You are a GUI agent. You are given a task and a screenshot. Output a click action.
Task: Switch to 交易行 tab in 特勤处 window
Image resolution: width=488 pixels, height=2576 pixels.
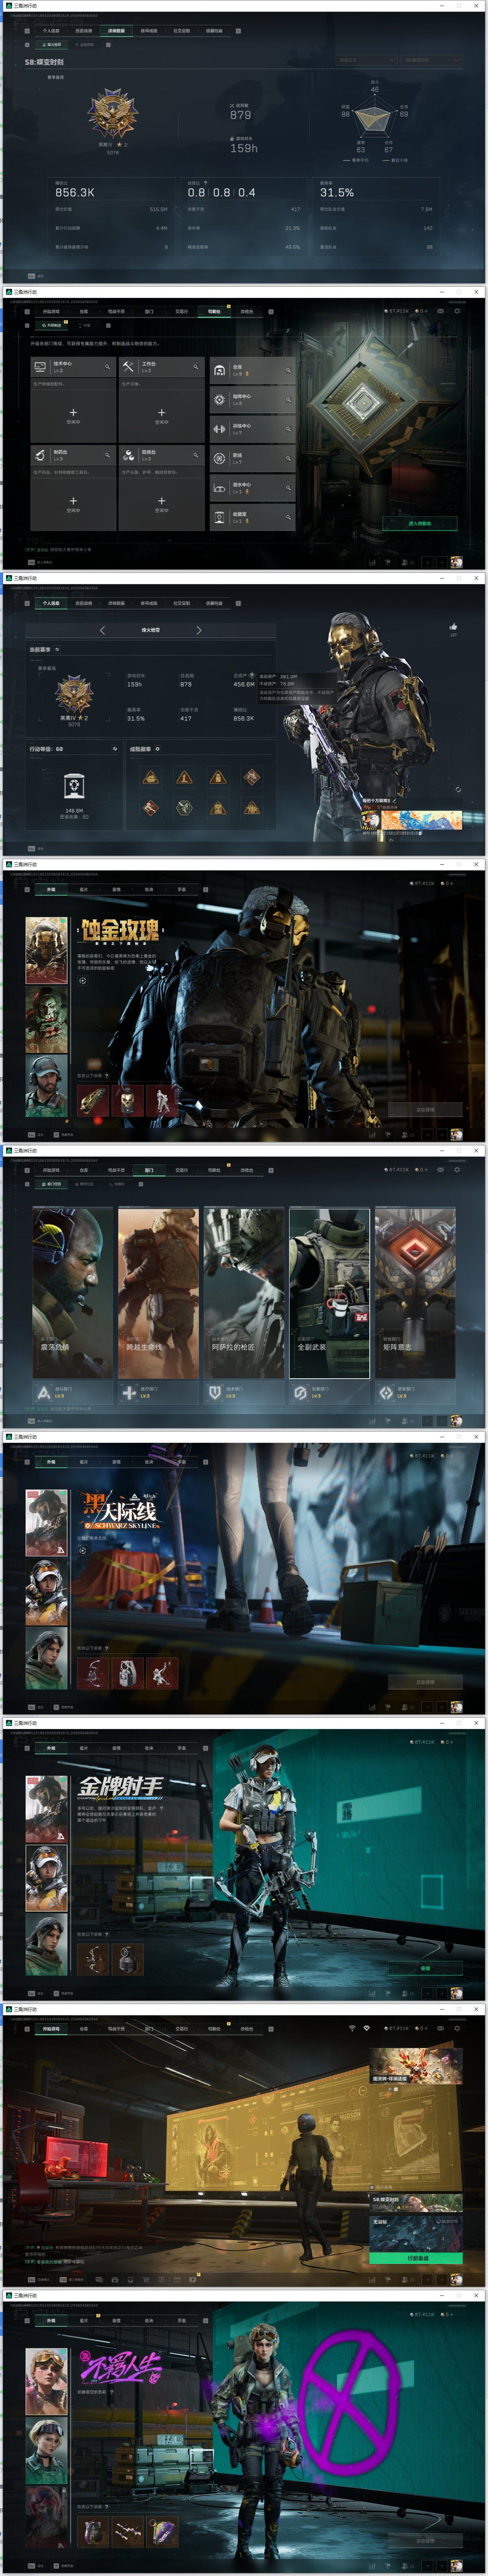click(x=182, y=312)
